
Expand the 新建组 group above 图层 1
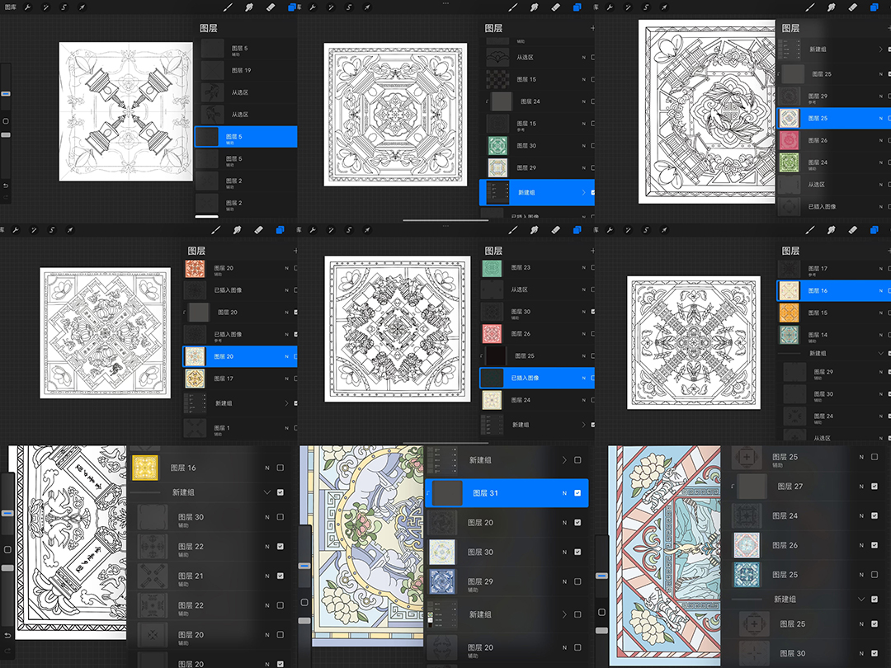pyautogui.click(x=286, y=403)
